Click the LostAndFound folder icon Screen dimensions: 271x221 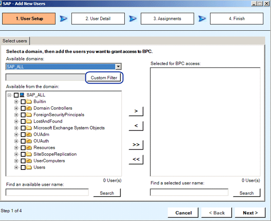click(29, 121)
